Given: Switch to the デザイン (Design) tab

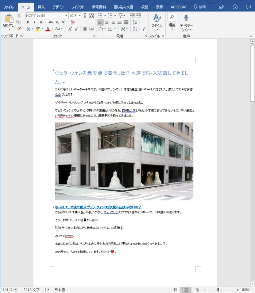Looking at the screenshot, I should click(x=58, y=7).
